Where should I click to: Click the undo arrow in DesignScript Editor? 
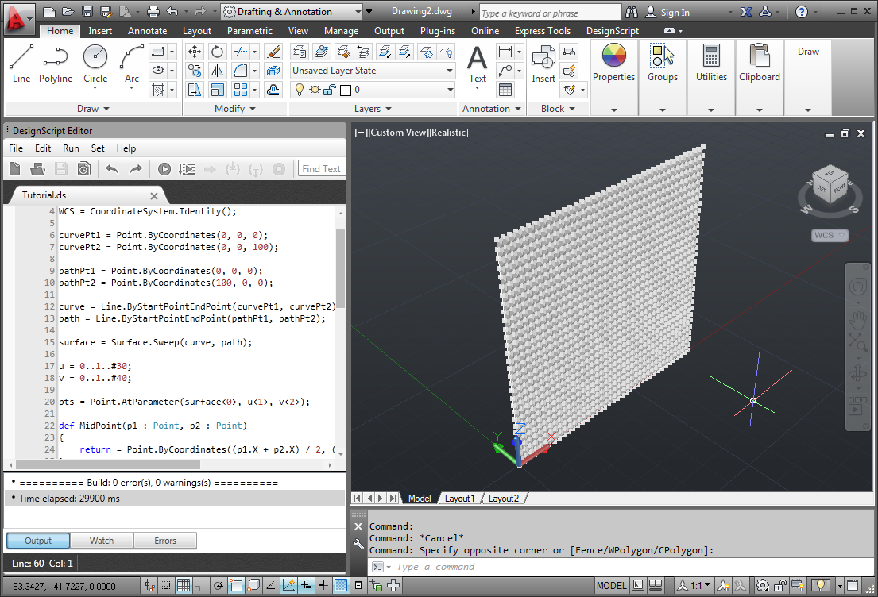112,169
